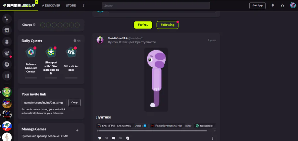The image size is (298, 141).
Task: Open the shop storefront icon in the sidebar
Action: coord(7,30)
